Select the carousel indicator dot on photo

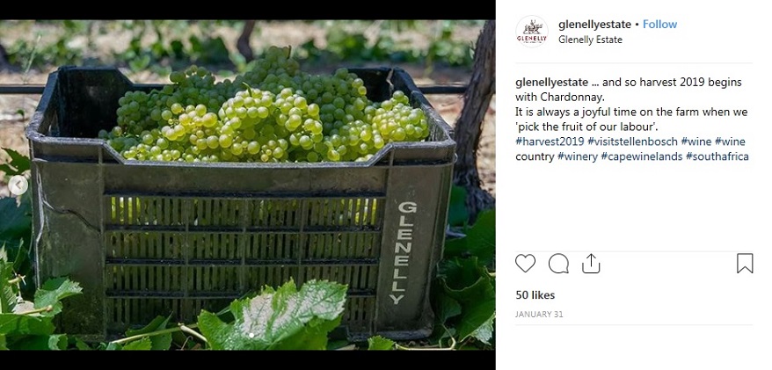click(x=251, y=336)
